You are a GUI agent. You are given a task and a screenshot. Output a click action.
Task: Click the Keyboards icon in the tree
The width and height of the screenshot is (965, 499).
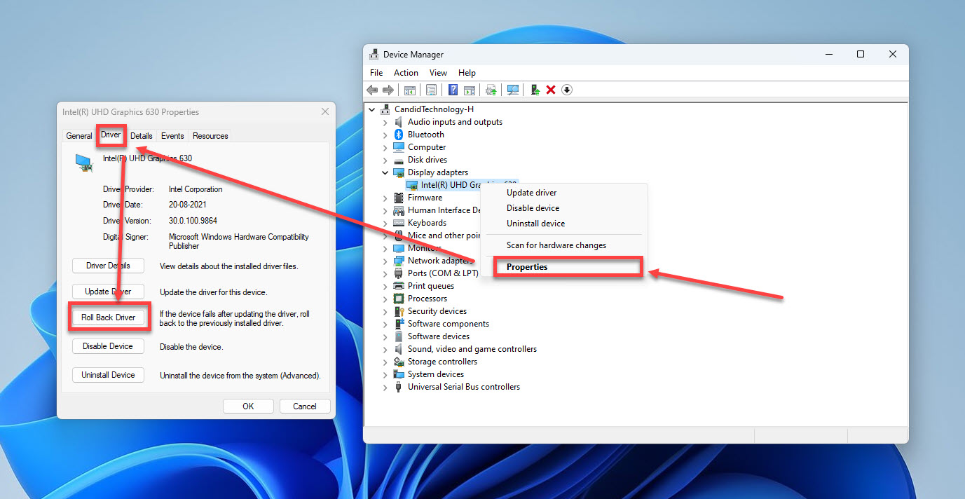pyautogui.click(x=399, y=223)
